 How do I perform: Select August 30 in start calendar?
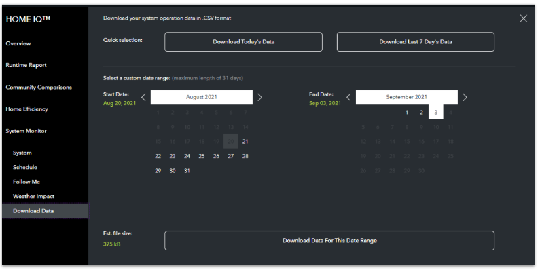pos(173,170)
